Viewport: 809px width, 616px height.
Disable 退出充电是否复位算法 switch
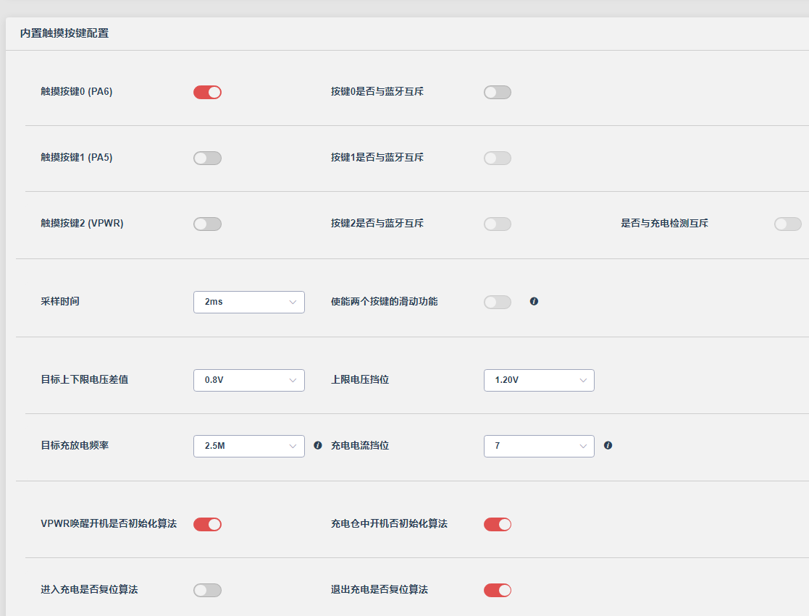tap(498, 590)
